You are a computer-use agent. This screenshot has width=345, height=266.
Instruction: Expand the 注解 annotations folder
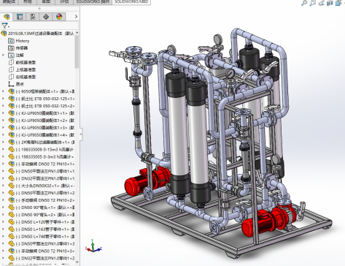pyautogui.click(x=3, y=56)
